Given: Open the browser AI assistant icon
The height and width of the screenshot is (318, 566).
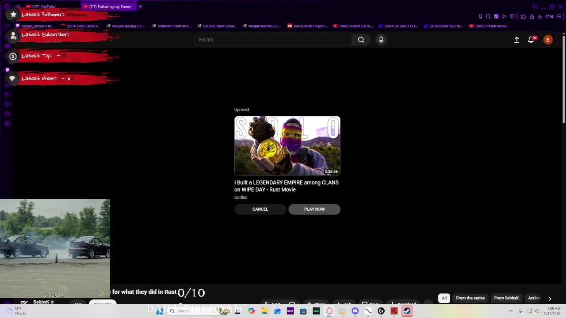Looking at the screenshot, I should click(x=550, y=16).
